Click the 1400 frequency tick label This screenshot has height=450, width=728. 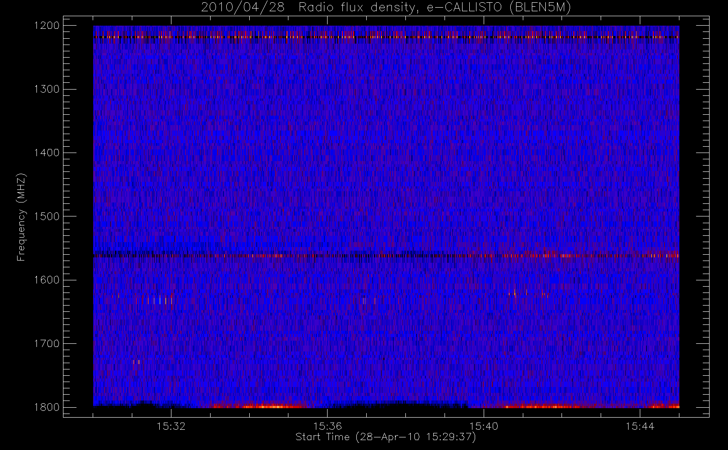tap(47, 153)
